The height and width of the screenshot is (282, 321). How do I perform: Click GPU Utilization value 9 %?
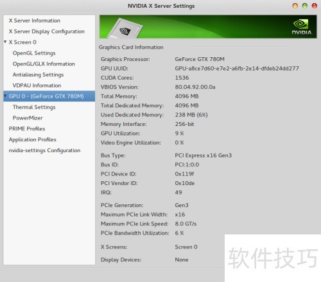pyautogui.click(x=179, y=134)
